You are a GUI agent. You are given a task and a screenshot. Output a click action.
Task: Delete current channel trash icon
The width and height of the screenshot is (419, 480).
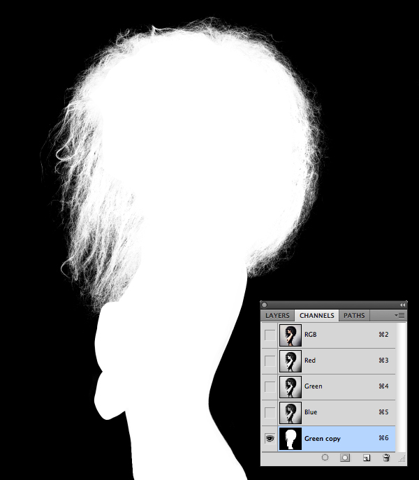[386, 458]
